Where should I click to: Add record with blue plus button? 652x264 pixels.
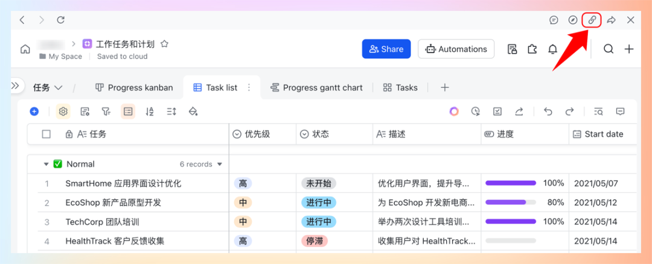coord(34,112)
